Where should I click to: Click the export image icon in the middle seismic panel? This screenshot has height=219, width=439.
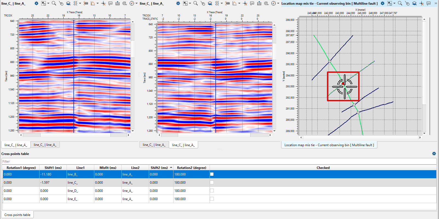(x=259, y=3)
